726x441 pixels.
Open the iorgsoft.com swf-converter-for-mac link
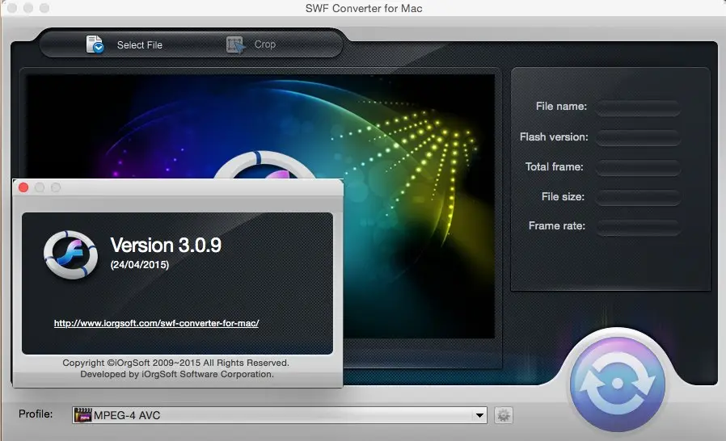coord(156,323)
